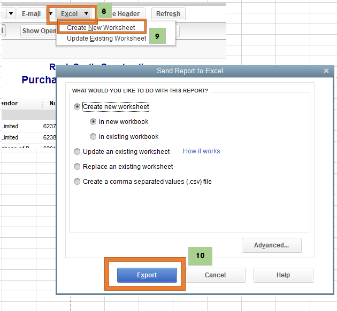This screenshot has width=337, height=311.
Task: Click the Show Open button
Action: pyautogui.click(x=39, y=31)
